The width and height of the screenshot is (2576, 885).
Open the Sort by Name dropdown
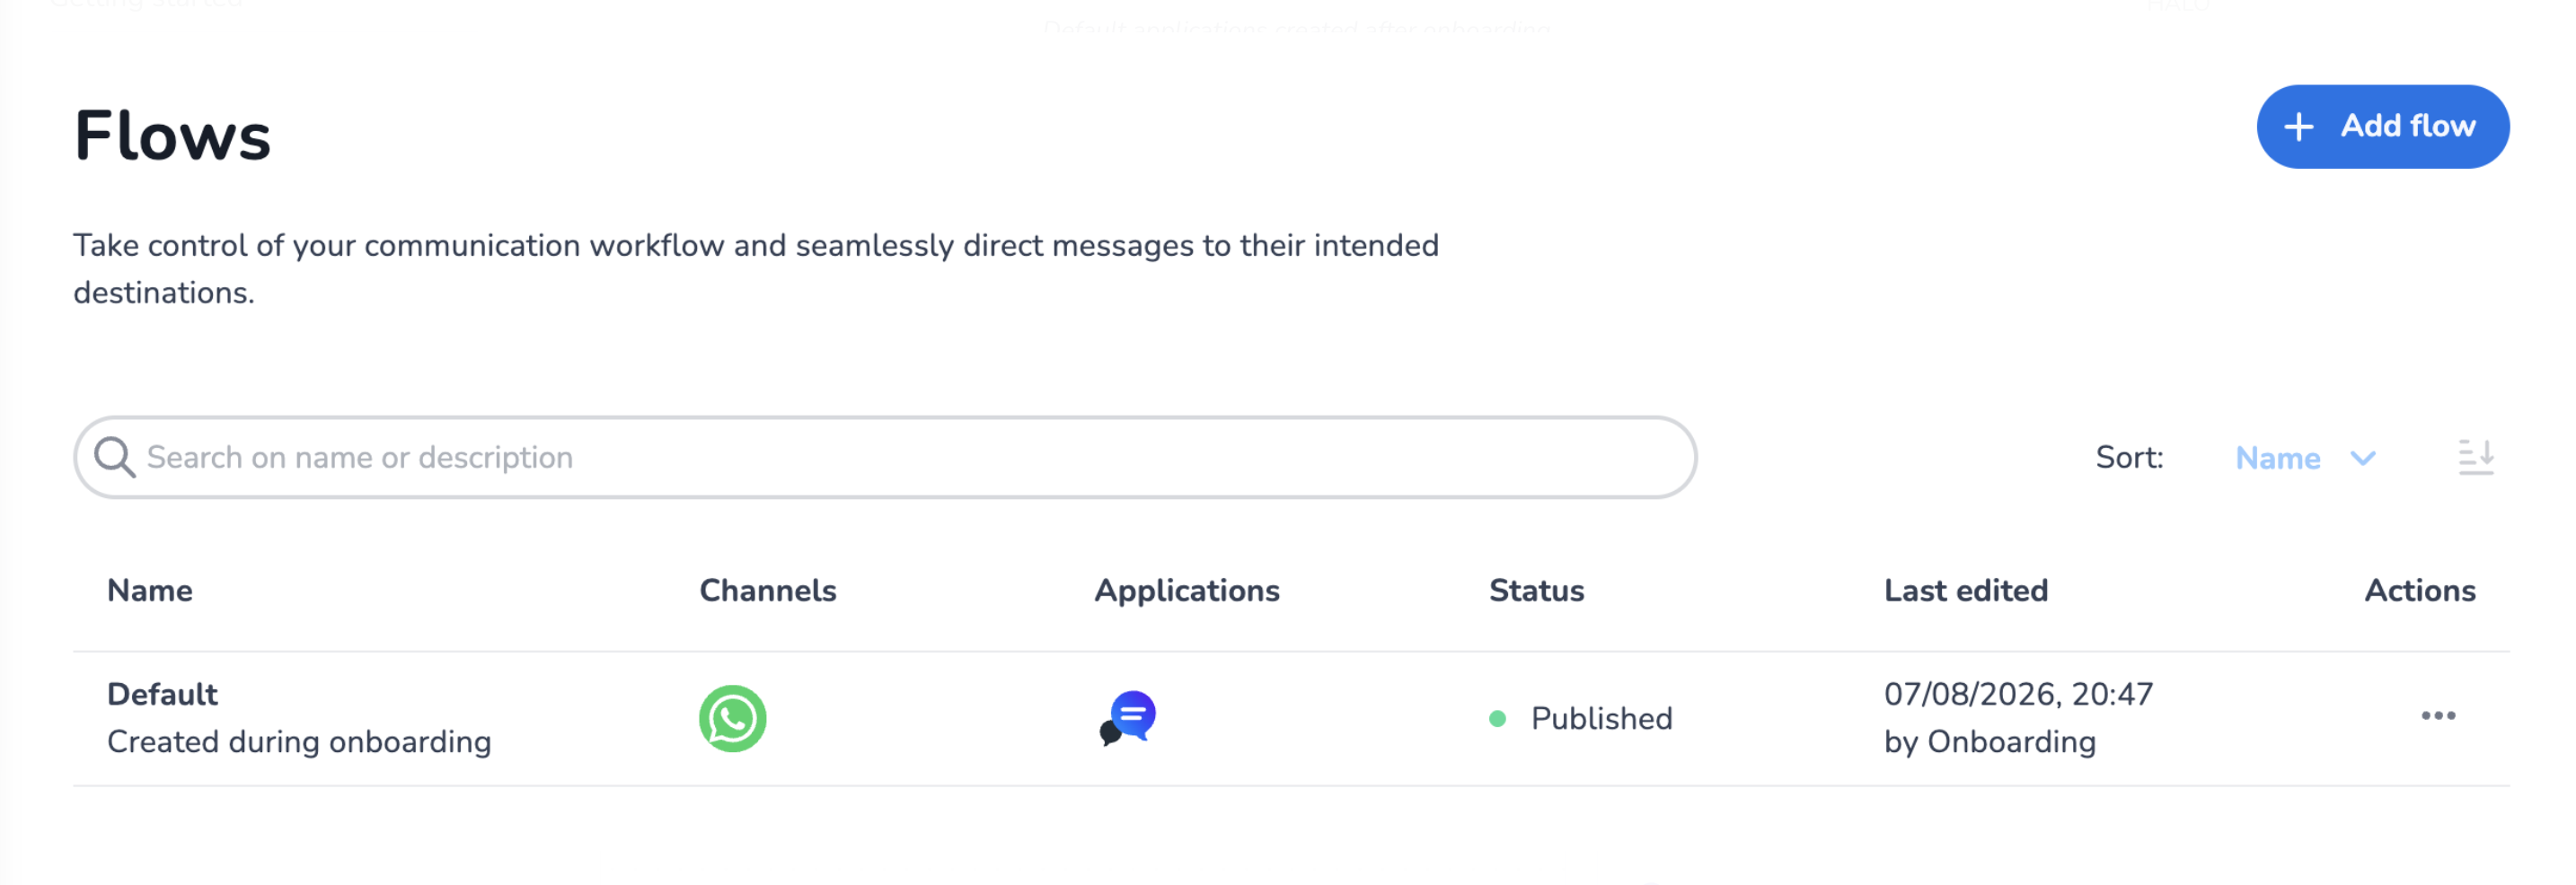pos(2304,459)
